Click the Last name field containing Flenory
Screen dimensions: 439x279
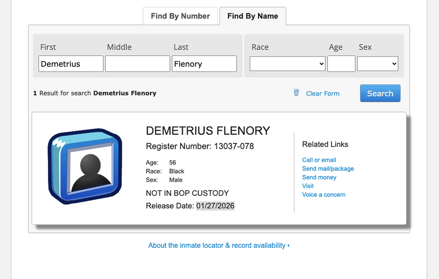pos(204,64)
